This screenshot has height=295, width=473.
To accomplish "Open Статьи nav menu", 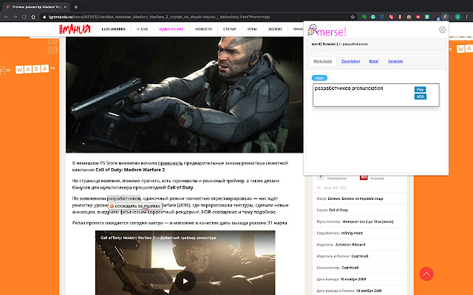I will (x=229, y=29).
